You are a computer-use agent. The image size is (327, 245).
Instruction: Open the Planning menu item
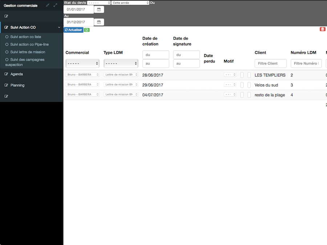coord(17,85)
